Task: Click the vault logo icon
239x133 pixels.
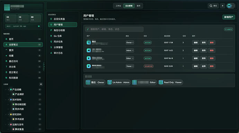Action: pyautogui.click(x=7, y=7)
